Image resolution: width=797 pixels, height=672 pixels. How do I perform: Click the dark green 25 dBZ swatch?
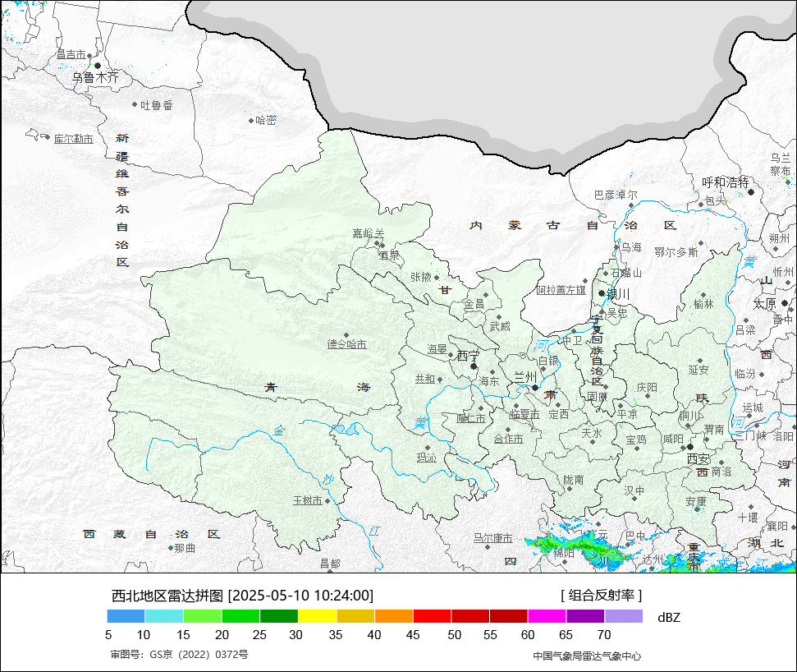[279, 617]
